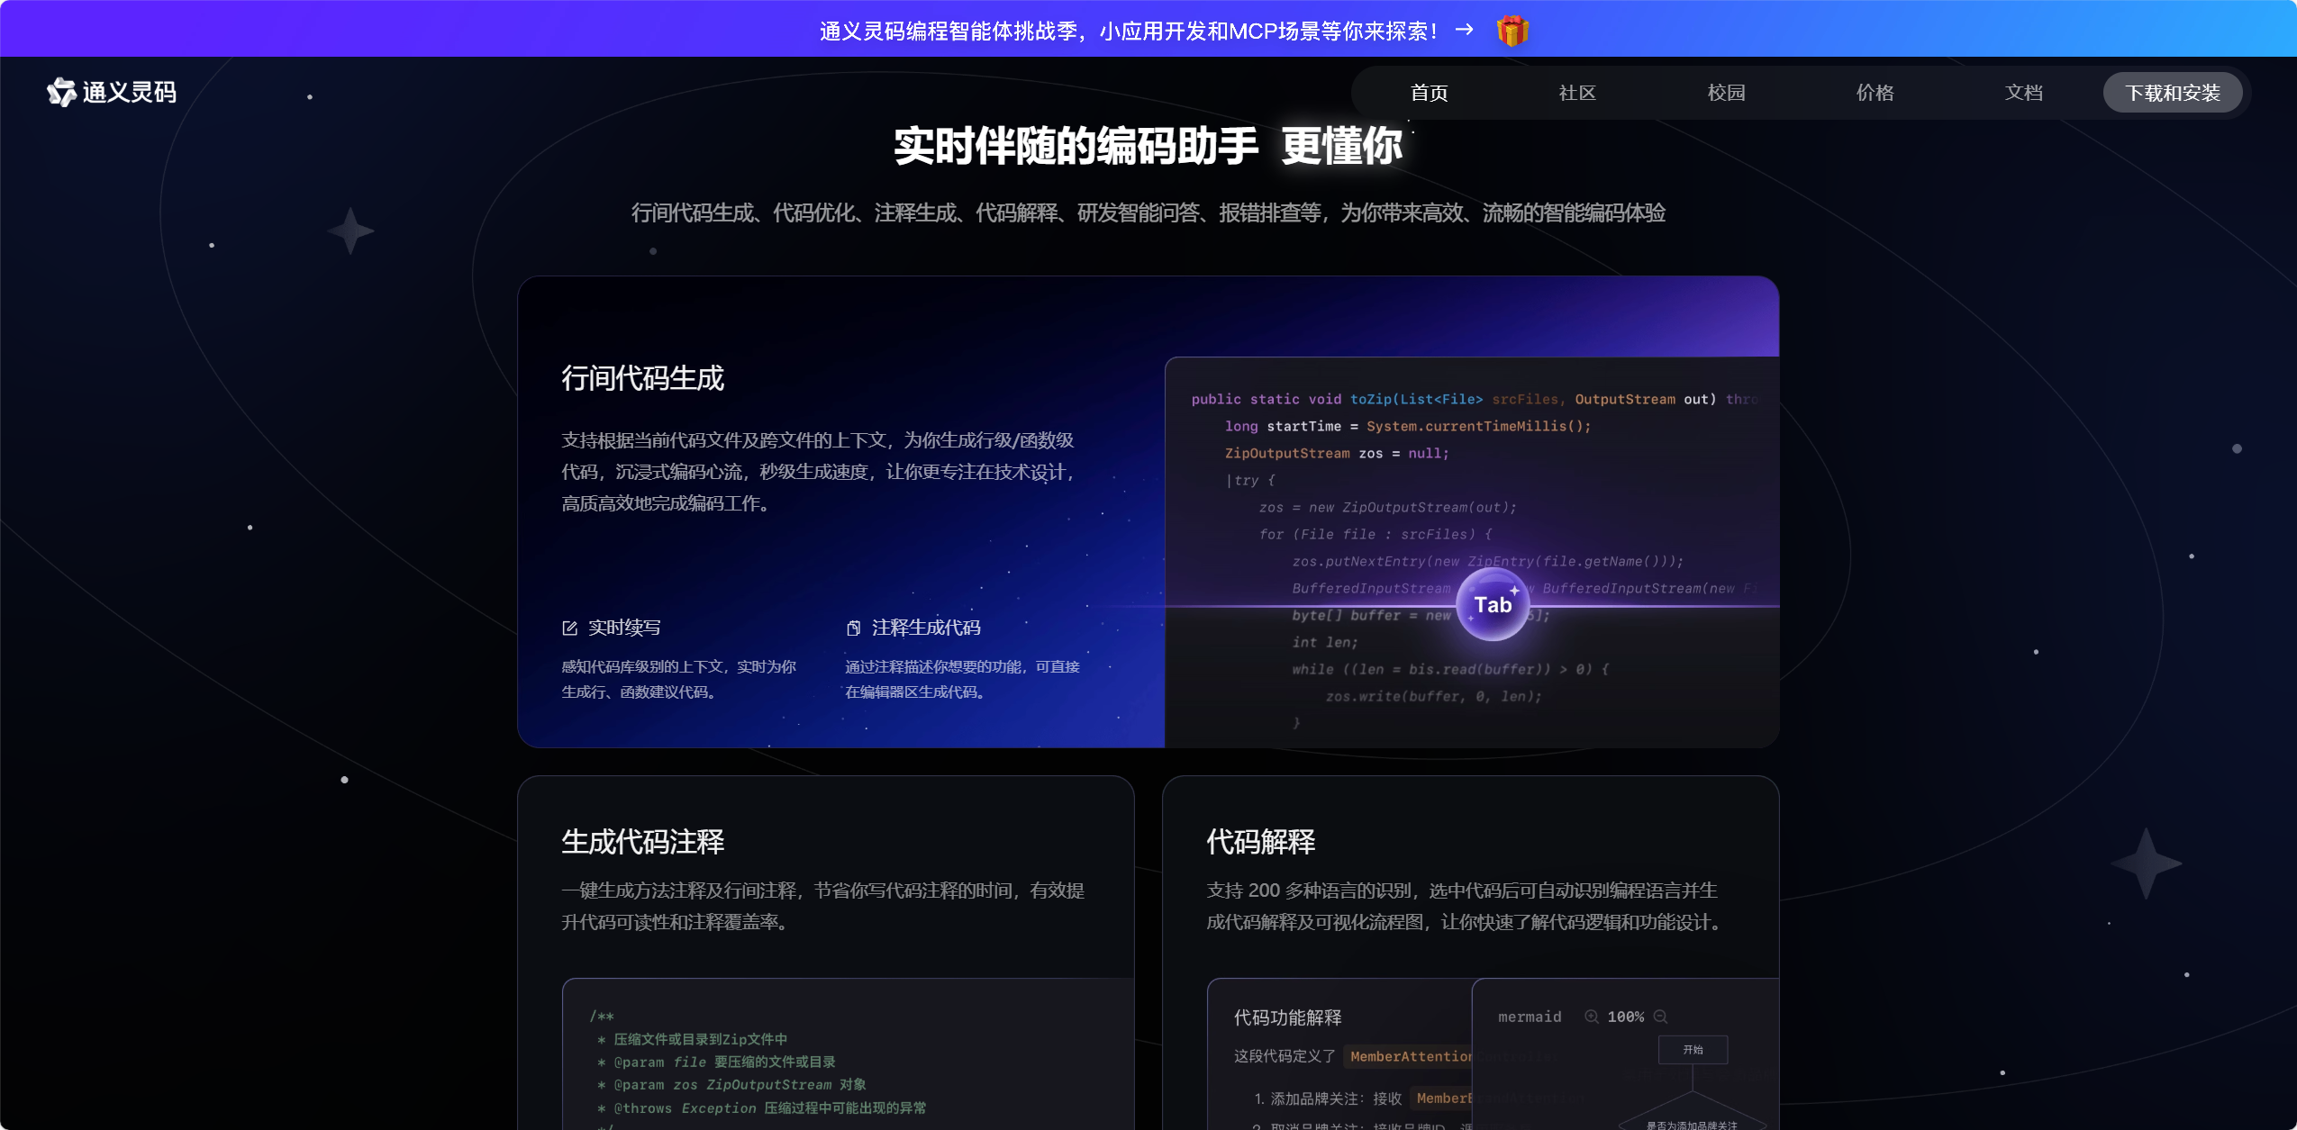Click the 'ZipOutputStream zos = null;' line
Screen dimensions: 2297x1130
(x=1337, y=453)
